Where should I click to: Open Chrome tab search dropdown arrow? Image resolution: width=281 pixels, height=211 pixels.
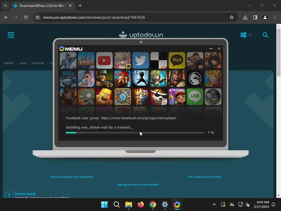5,5
